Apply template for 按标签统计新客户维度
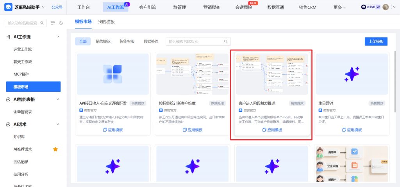The height and width of the screenshot is (187, 400). tap(193, 130)
